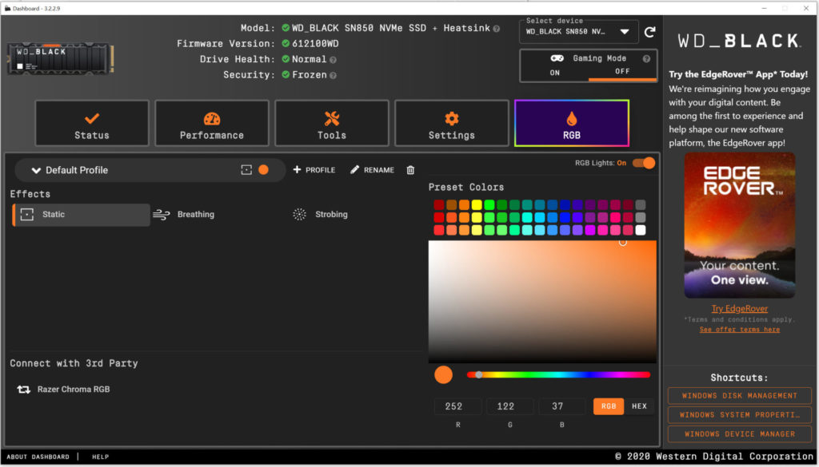Switch to the Performance tab

point(212,124)
